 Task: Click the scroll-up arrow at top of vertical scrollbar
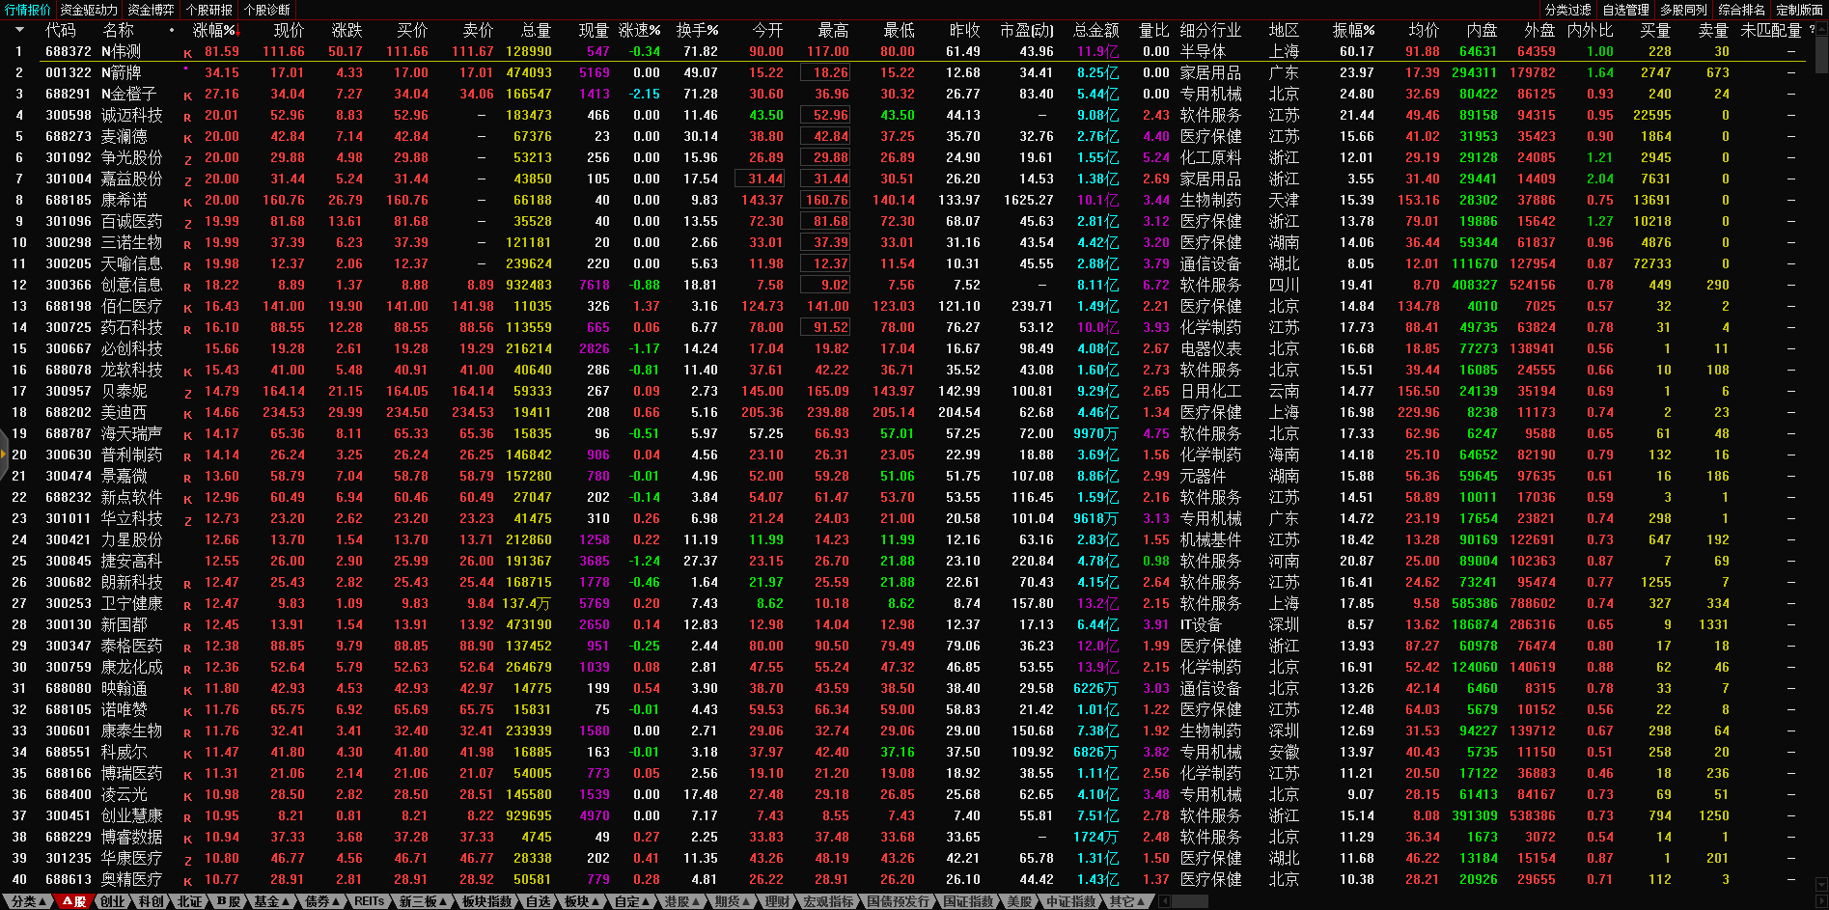(x=1821, y=29)
